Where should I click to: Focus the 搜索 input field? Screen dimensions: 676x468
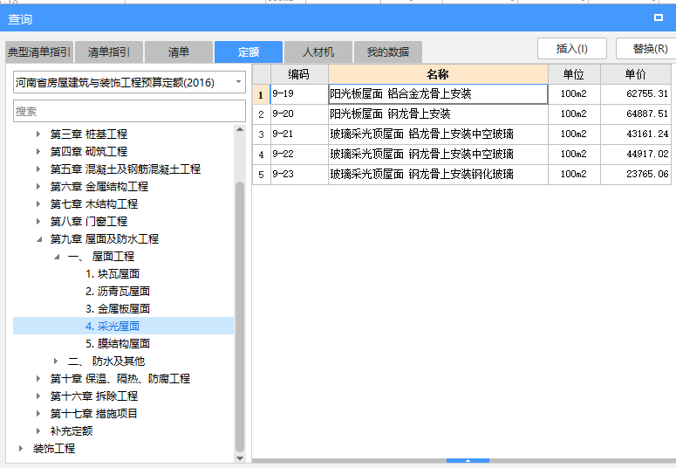pos(129,112)
